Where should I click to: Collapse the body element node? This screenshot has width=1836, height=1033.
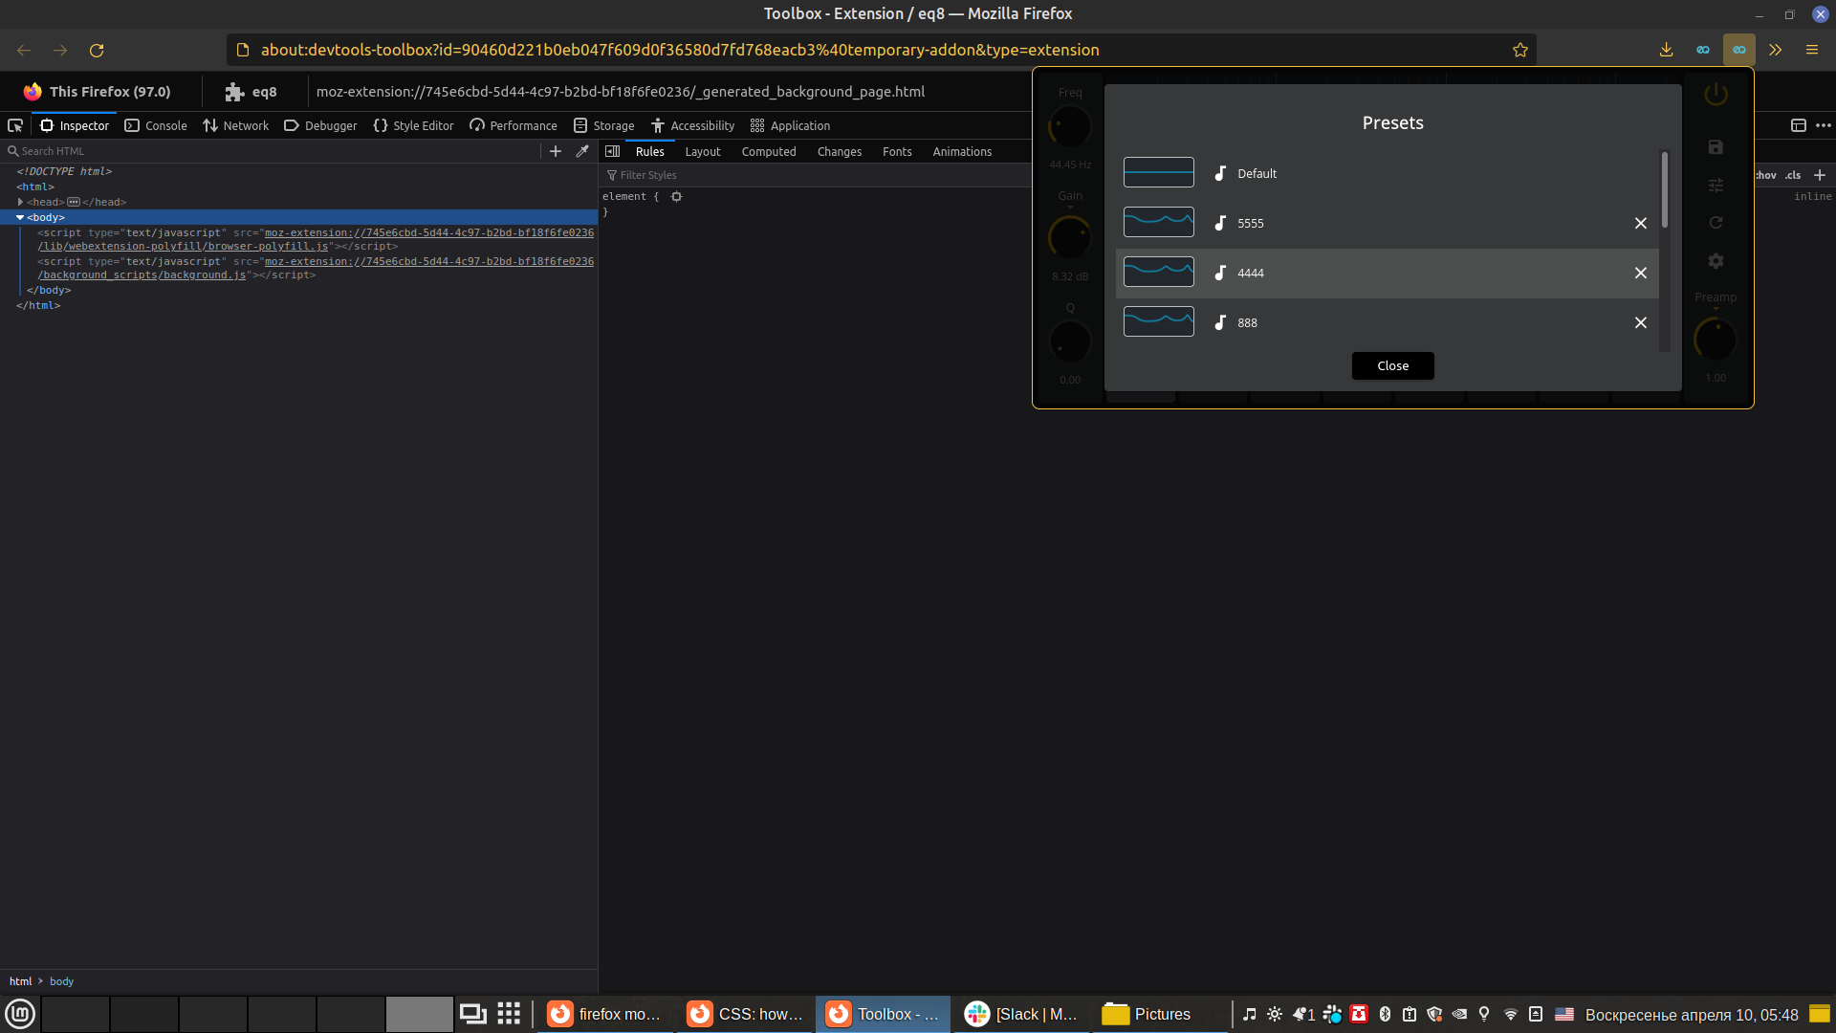(x=20, y=217)
